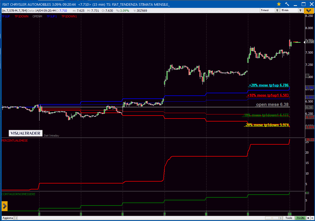Click the date marker 14 on time axis
This screenshot has height=221, width=315.
point(290,214)
